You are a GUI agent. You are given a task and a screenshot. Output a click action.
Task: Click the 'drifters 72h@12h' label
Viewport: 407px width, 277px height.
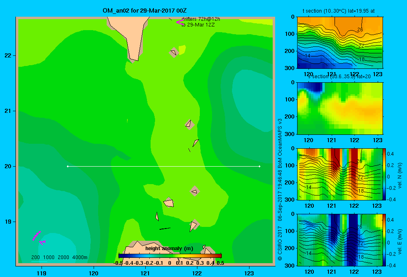[x=201, y=19]
